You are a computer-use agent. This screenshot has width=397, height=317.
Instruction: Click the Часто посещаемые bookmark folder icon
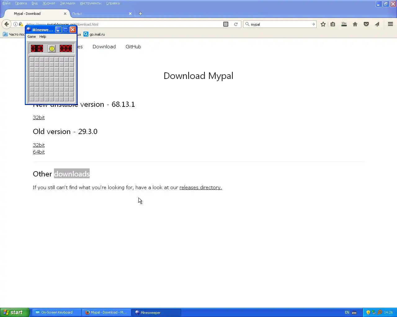click(5, 34)
